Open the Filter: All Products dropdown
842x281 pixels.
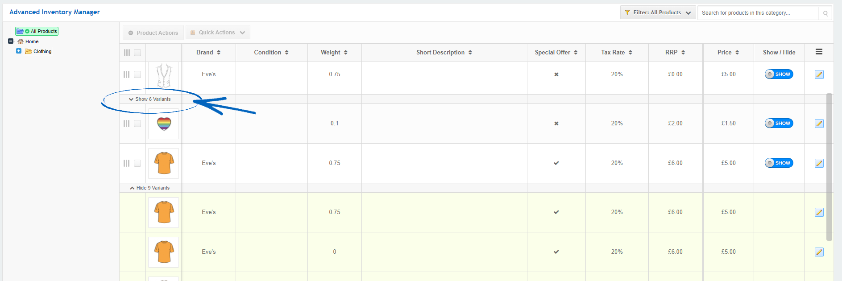658,13
